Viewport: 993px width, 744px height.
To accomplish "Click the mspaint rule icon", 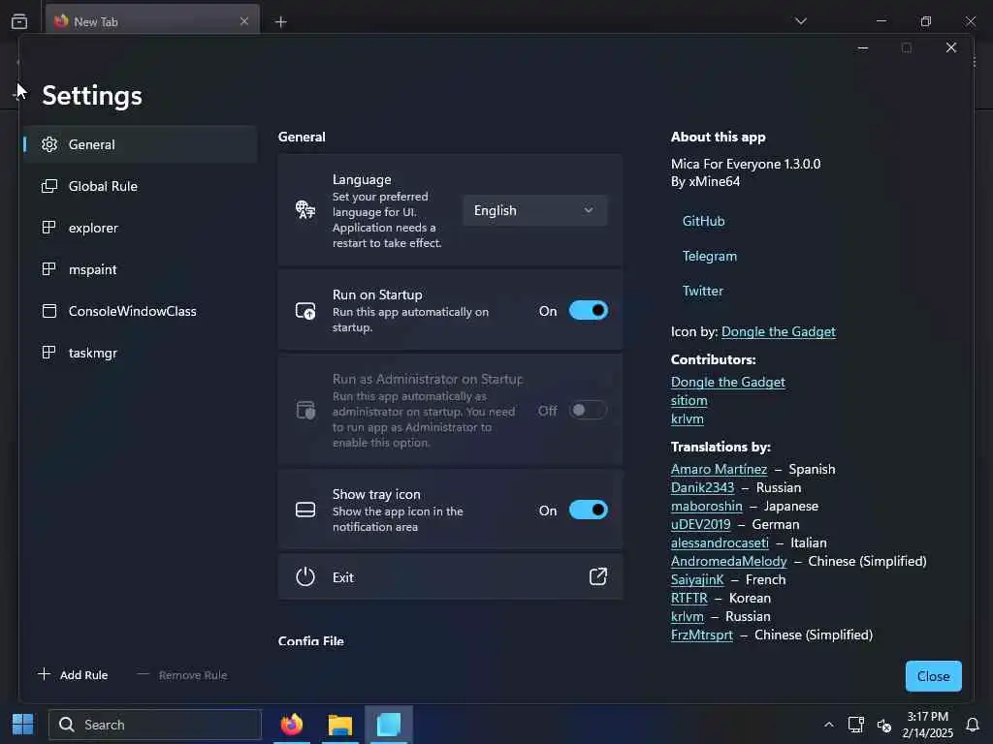I will pos(48,269).
